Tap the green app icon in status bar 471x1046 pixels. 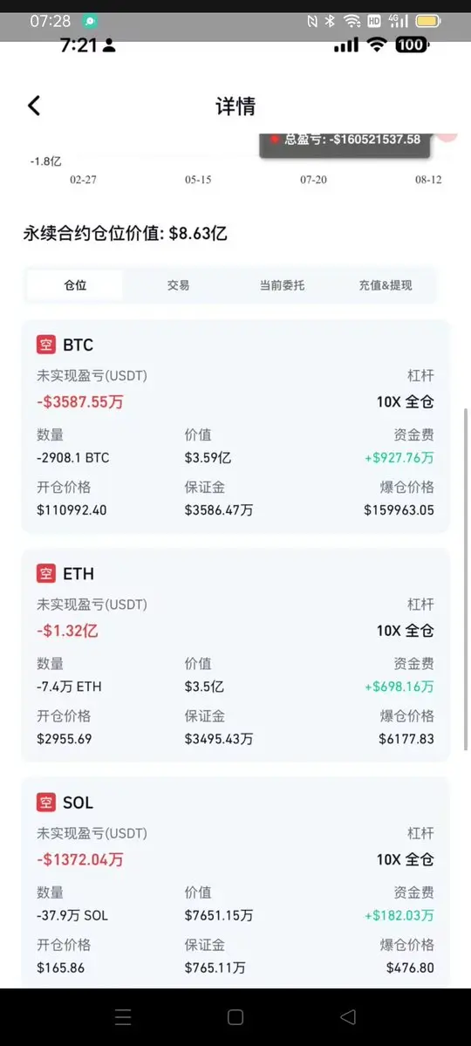click(x=91, y=21)
